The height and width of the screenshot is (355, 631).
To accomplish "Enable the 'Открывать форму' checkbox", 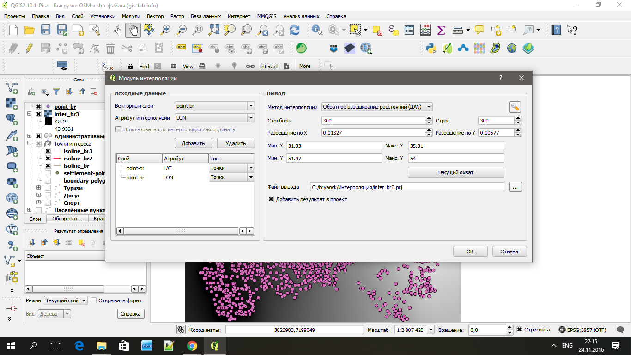I will 94,300.
